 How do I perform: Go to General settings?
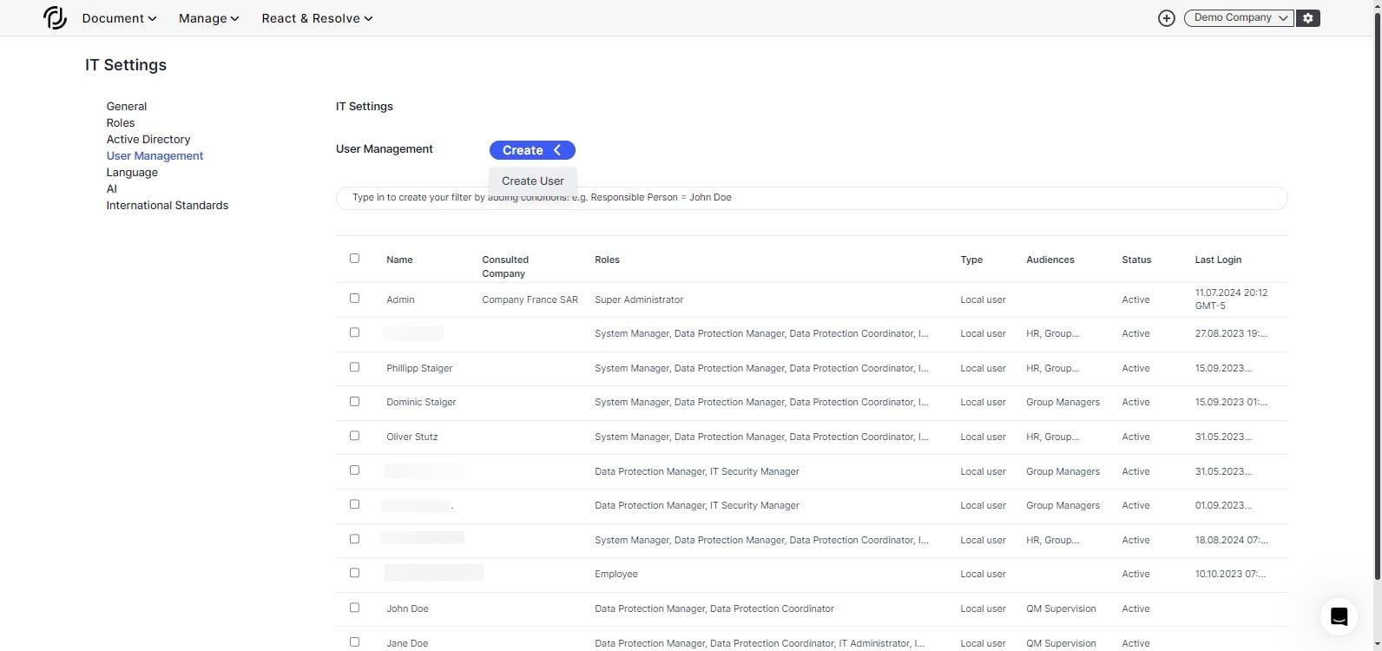point(127,106)
